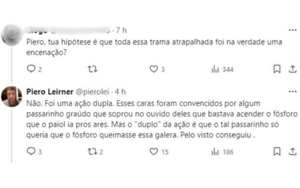The width and height of the screenshot is (300, 188).
Task: Open more options on Piero Leirner's tweet
Action: (x=293, y=92)
